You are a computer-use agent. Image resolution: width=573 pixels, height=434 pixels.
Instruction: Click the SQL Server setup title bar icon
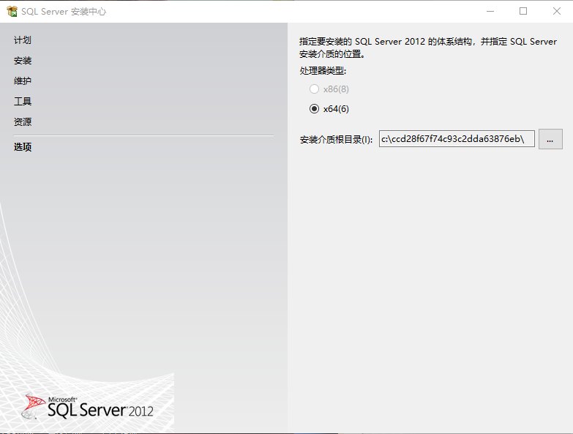12,11
